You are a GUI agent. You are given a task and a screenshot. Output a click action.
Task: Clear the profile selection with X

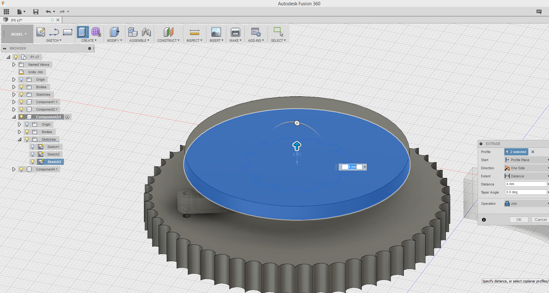pyautogui.click(x=533, y=152)
